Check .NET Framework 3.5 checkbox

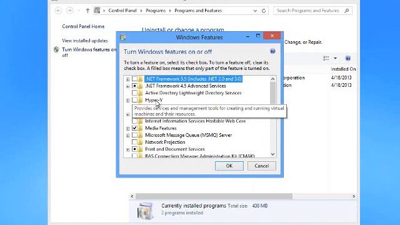tap(134, 79)
